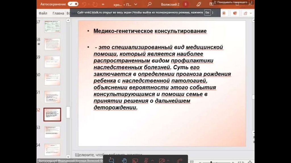Toggle the disabled camera

click(162, 160)
